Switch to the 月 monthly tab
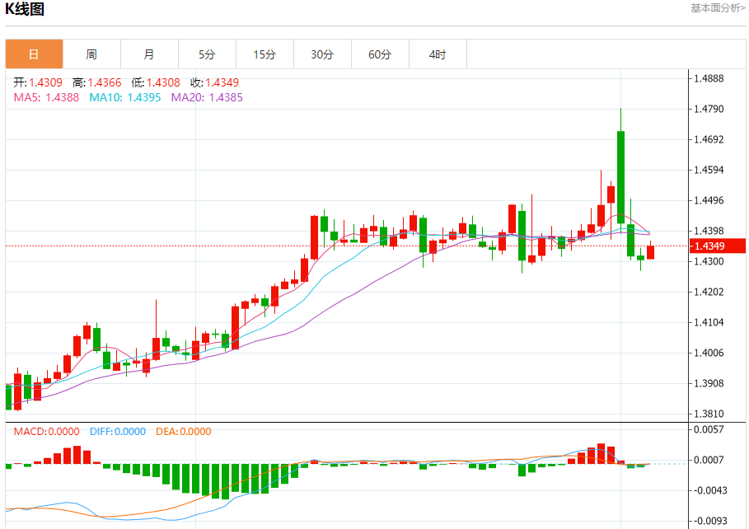 click(x=149, y=54)
